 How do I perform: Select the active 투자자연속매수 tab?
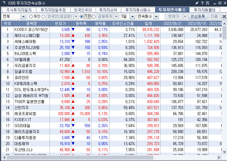pos(172,10)
